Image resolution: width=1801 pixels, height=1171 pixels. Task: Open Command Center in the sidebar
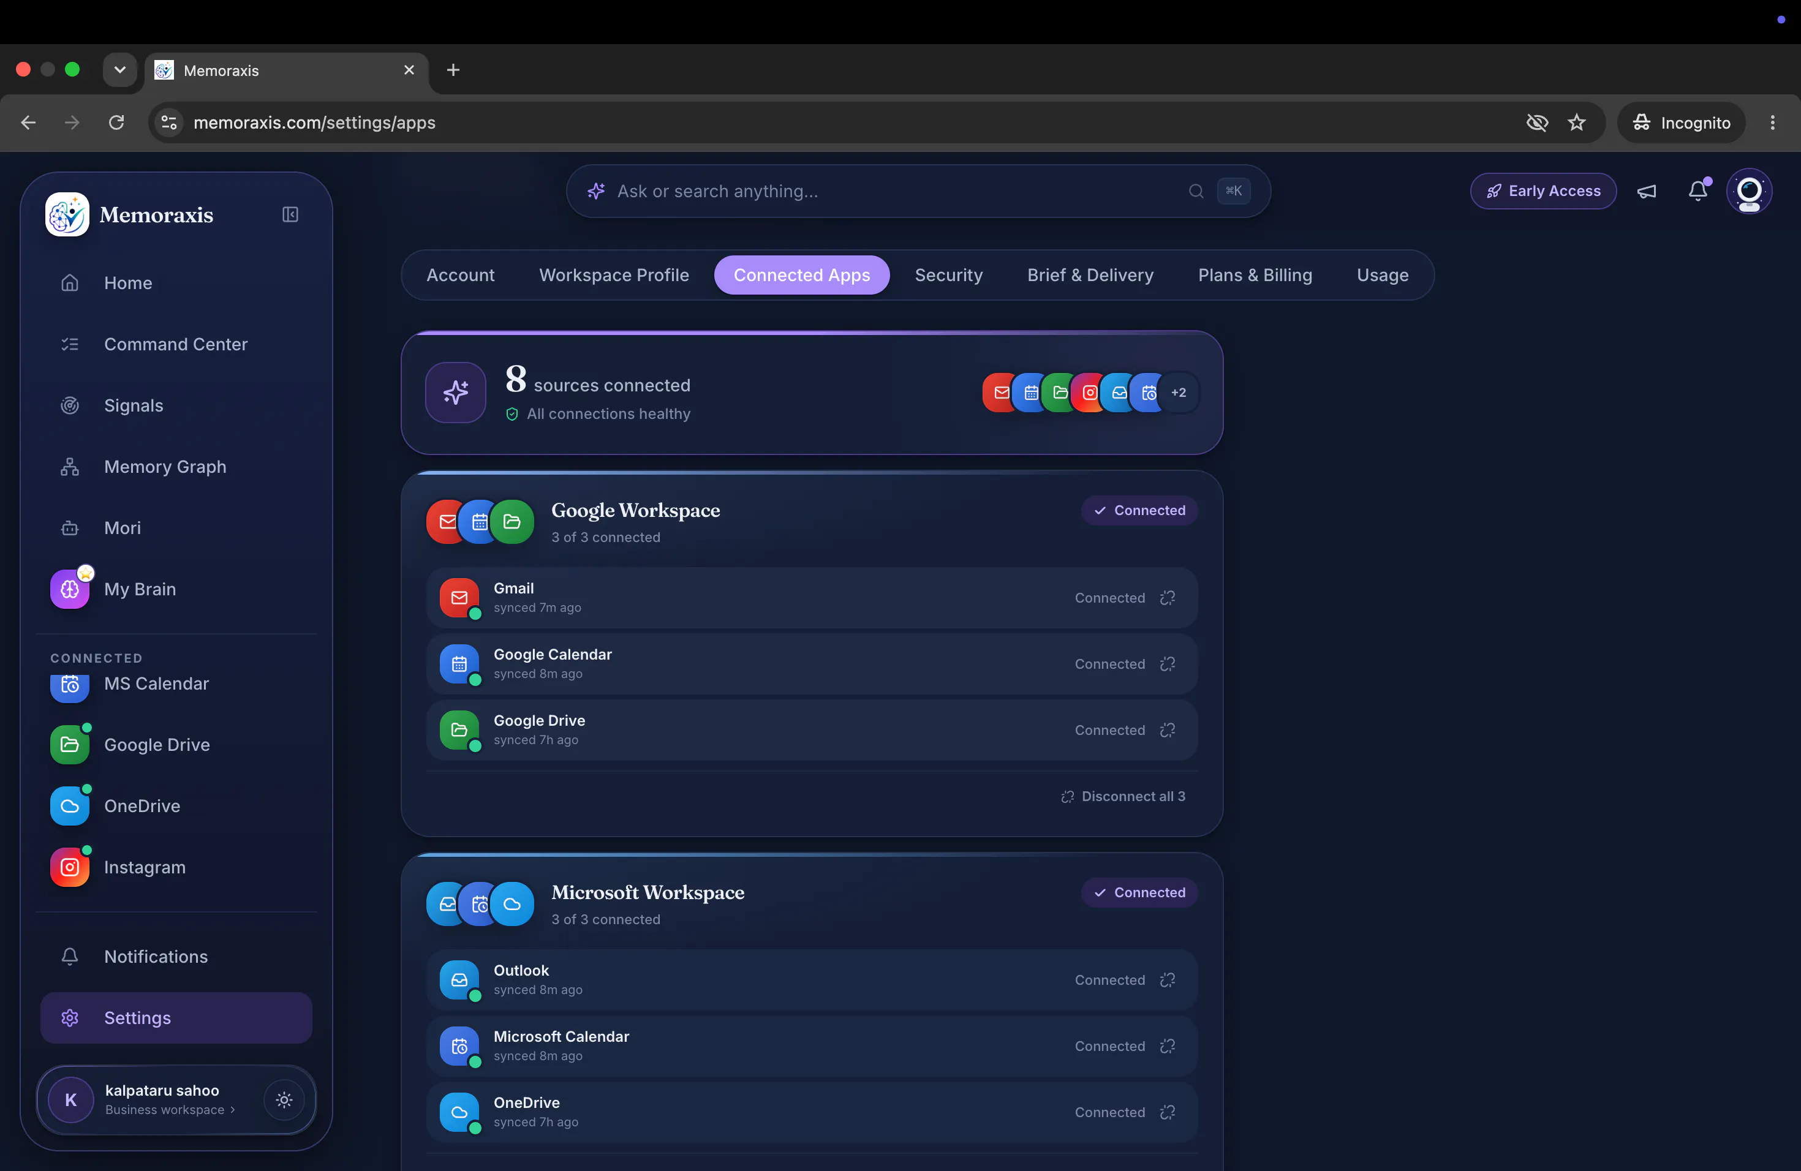pyautogui.click(x=176, y=344)
